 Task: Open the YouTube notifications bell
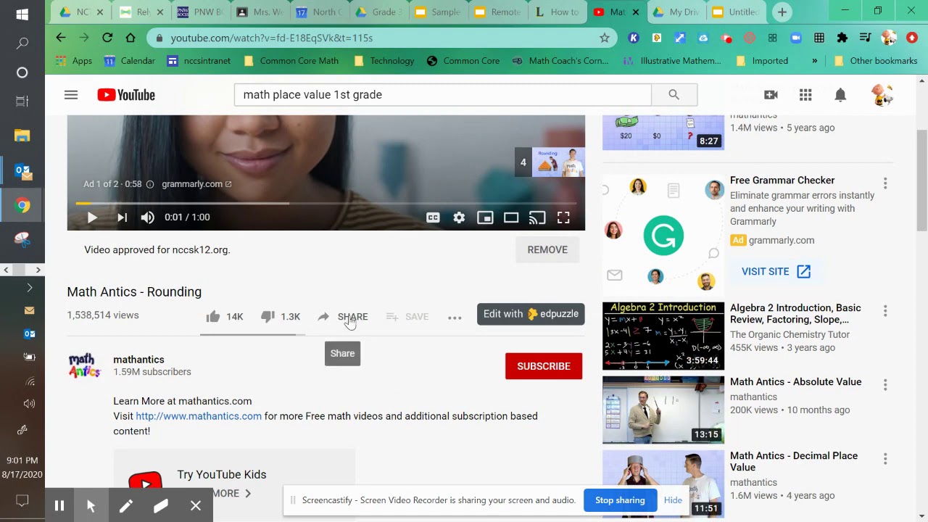(x=840, y=95)
